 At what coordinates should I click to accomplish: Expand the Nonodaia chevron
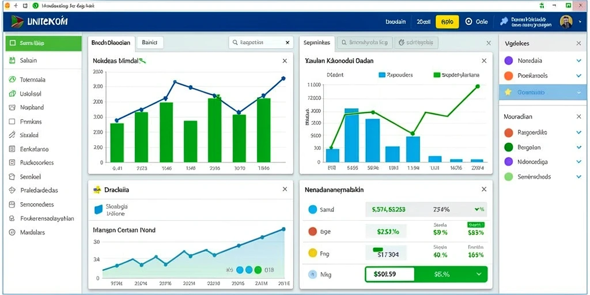click(x=578, y=60)
